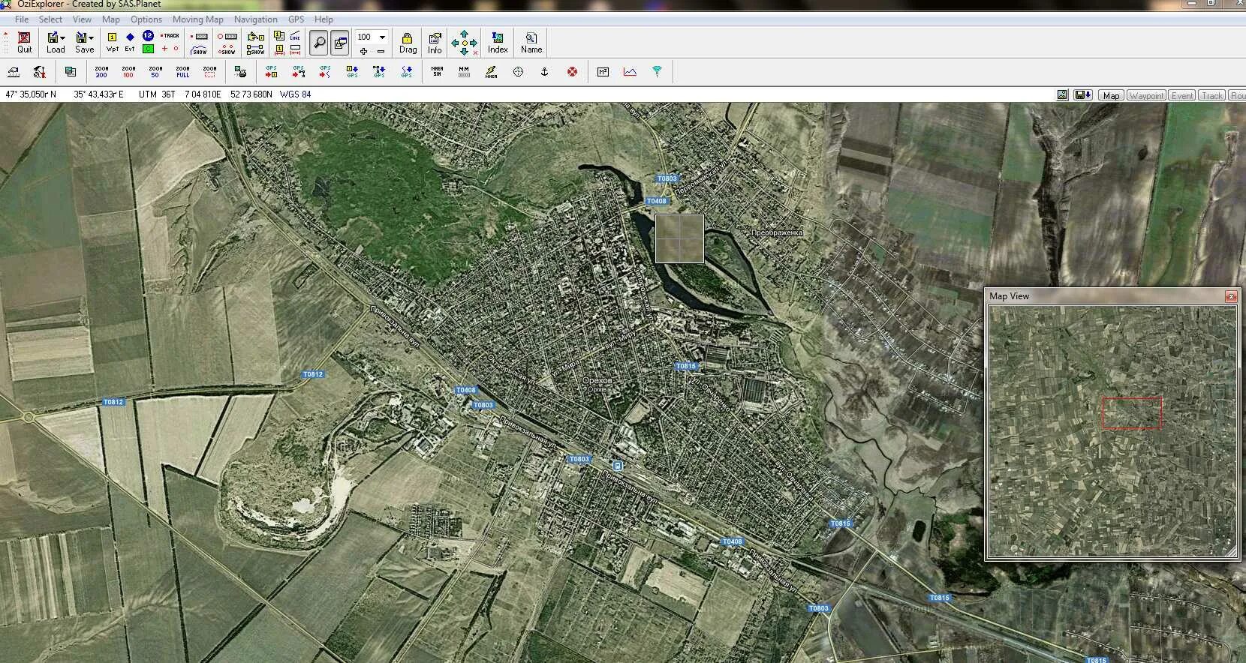Viewport: 1246px width, 663px height.
Task: Click the crosshair range rings icon
Action: [x=518, y=71]
